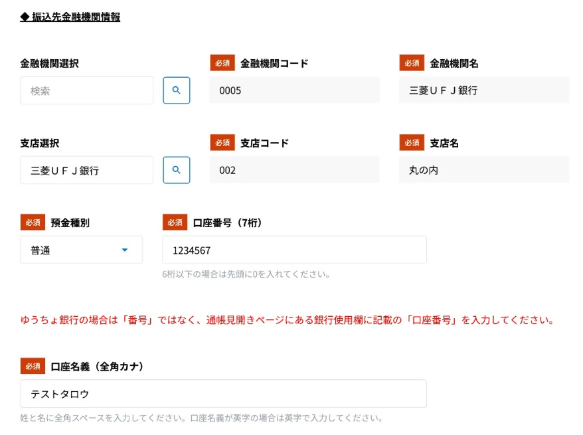Click the 必須 badge beside 預金種別
The height and width of the screenshot is (435, 583).
33,222
